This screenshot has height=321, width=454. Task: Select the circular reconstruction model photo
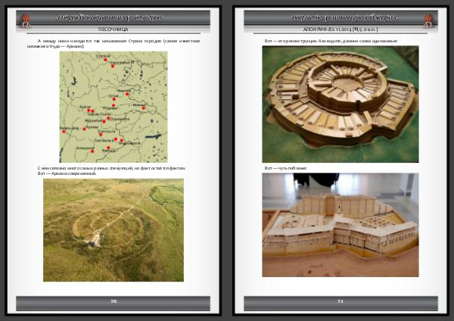pyautogui.click(x=340, y=104)
